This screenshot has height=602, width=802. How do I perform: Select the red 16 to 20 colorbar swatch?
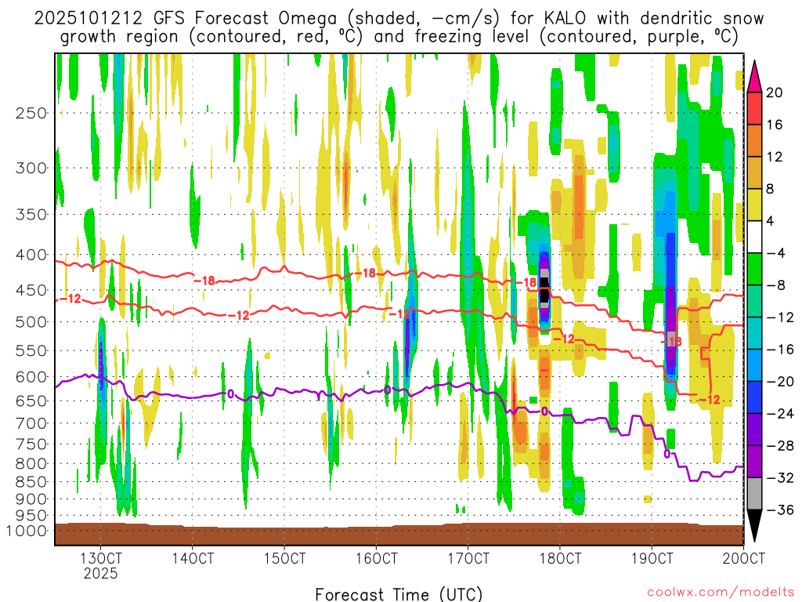[754, 108]
